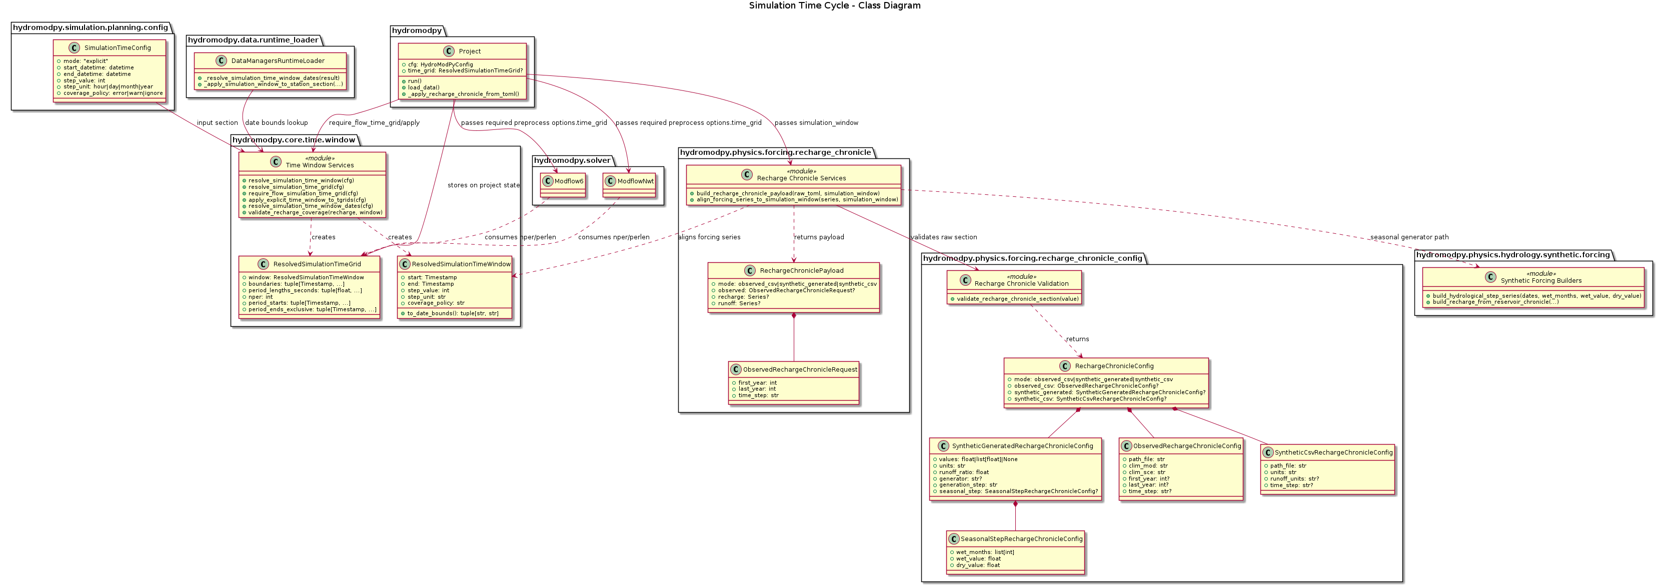Click 'align_forcing_series_to_simulation_window' method
Viewport: 1663px width, 587px height.
(x=797, y=199)
